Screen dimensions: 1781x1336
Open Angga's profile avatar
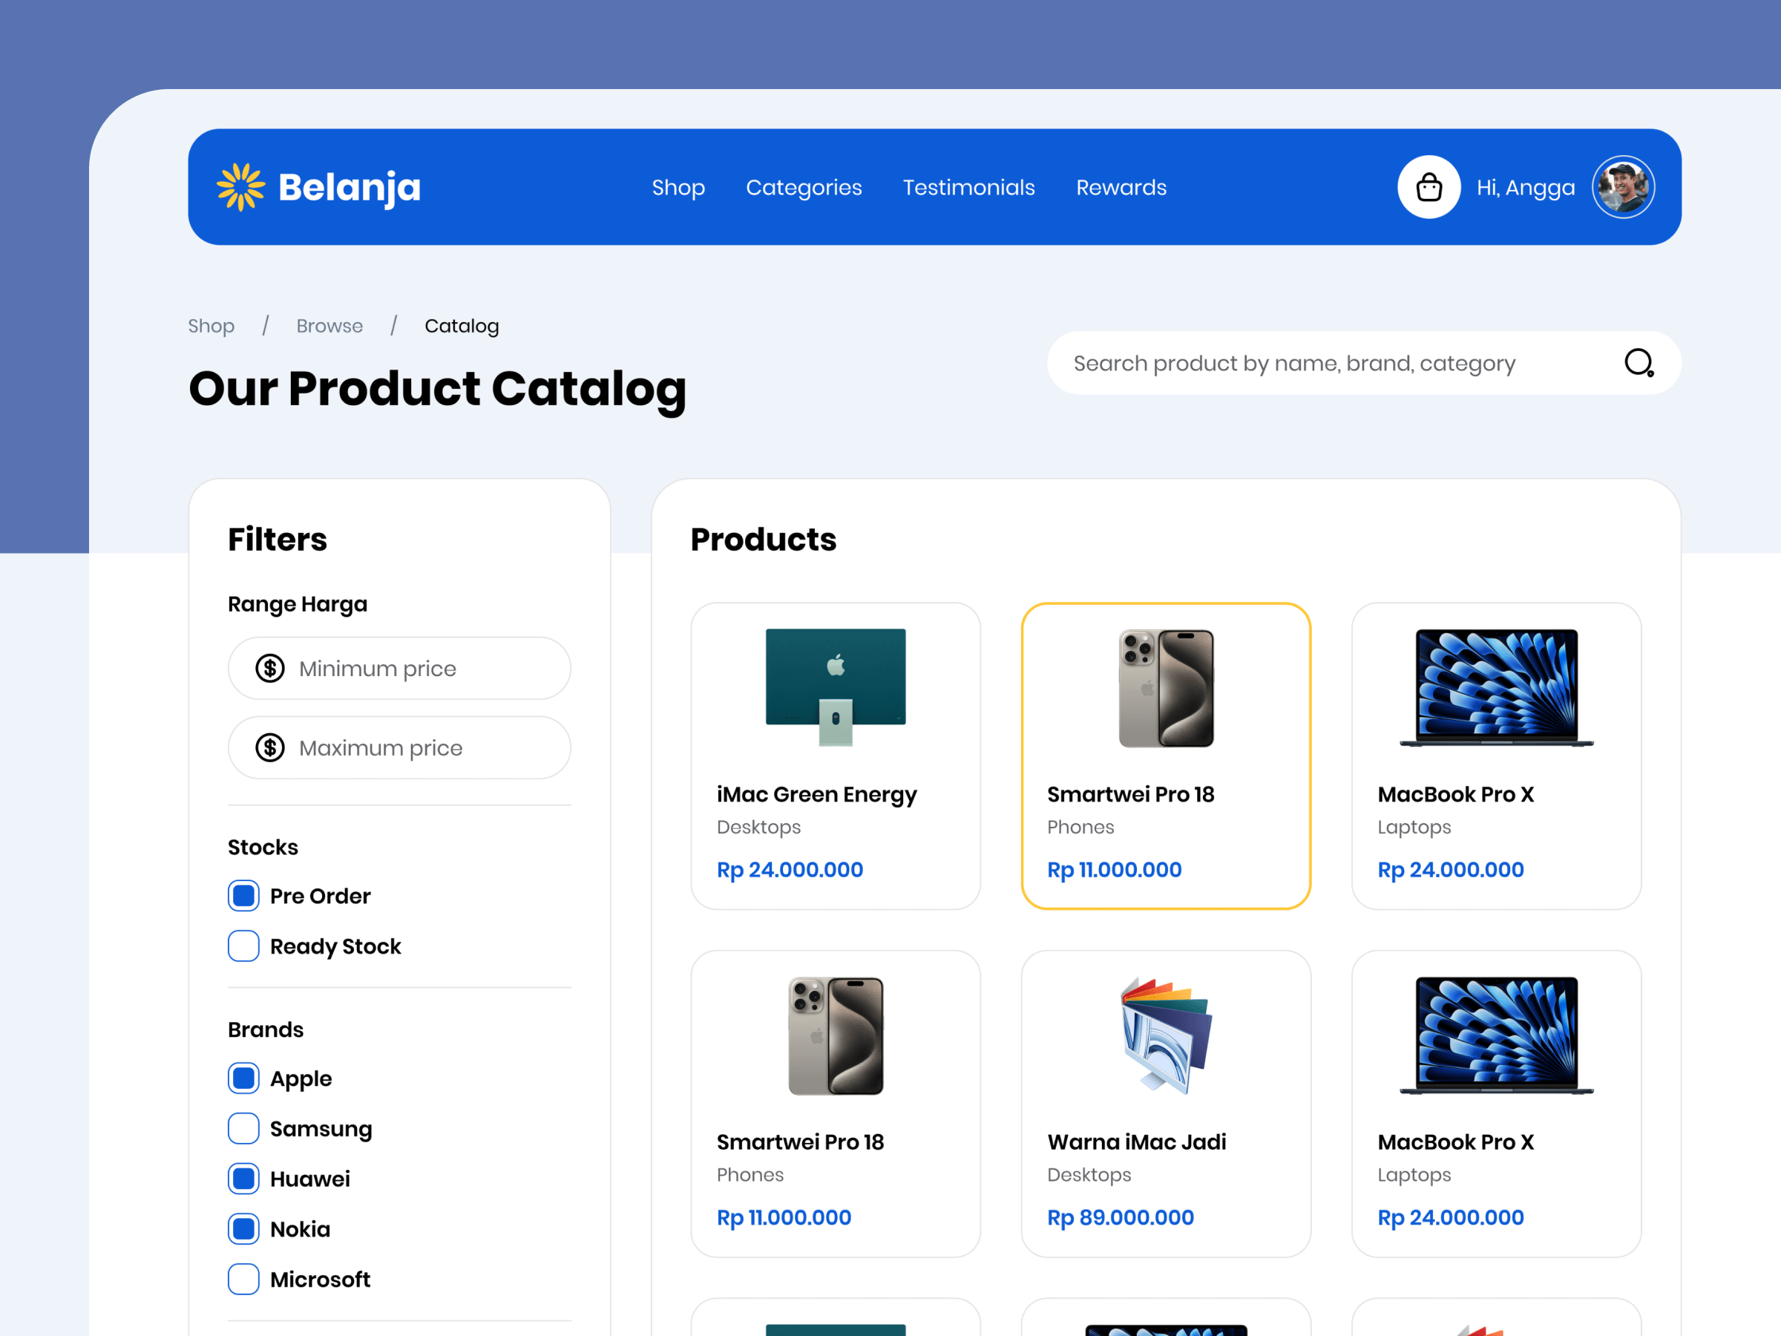[1622, 187]
